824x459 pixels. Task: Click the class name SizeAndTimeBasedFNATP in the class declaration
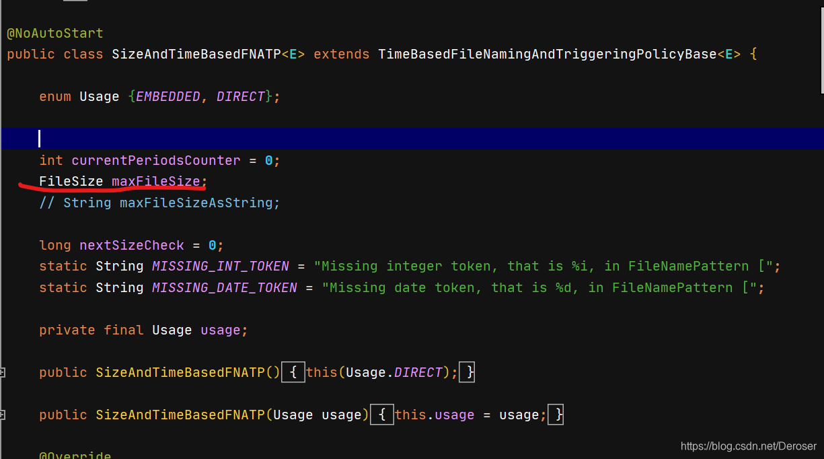(196, 54)
